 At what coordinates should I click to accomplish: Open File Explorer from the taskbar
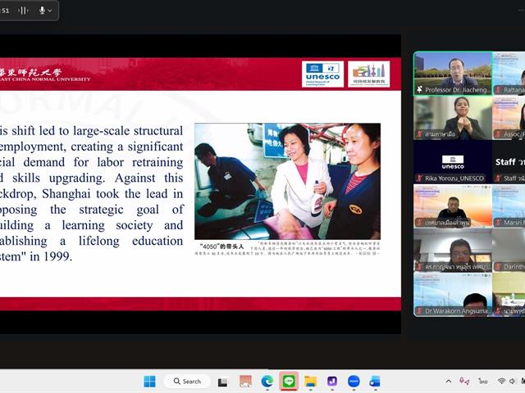(310, 381)
